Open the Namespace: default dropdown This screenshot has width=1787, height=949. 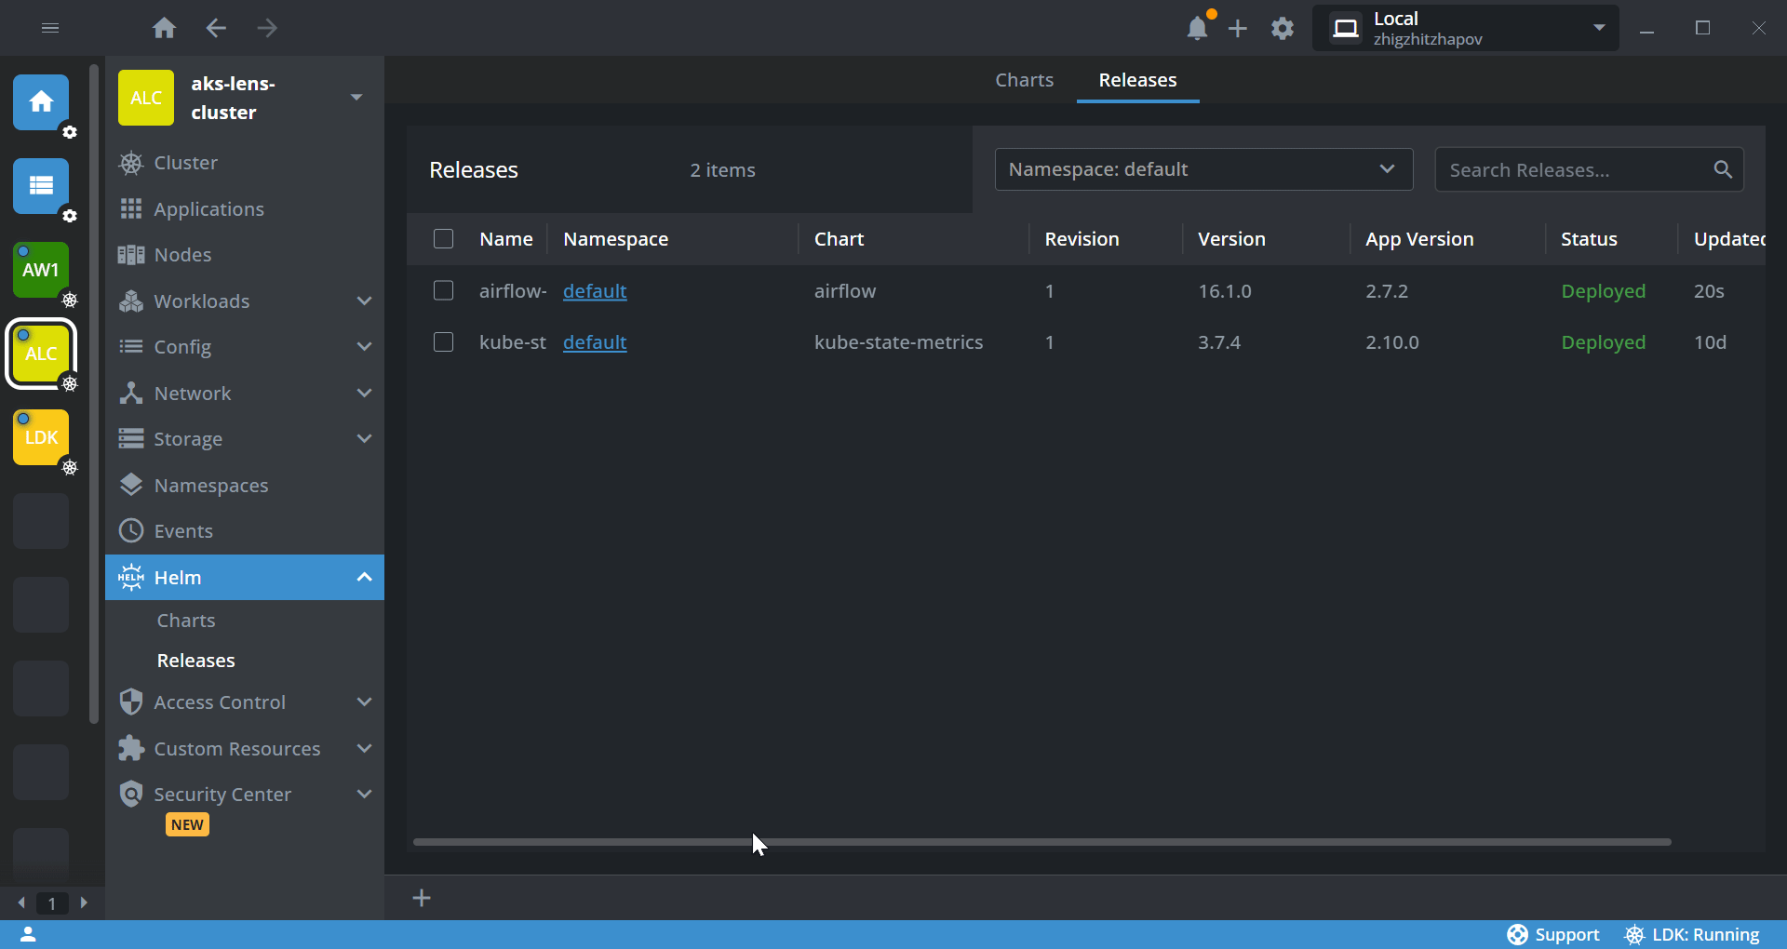[x=1203, y=169]
